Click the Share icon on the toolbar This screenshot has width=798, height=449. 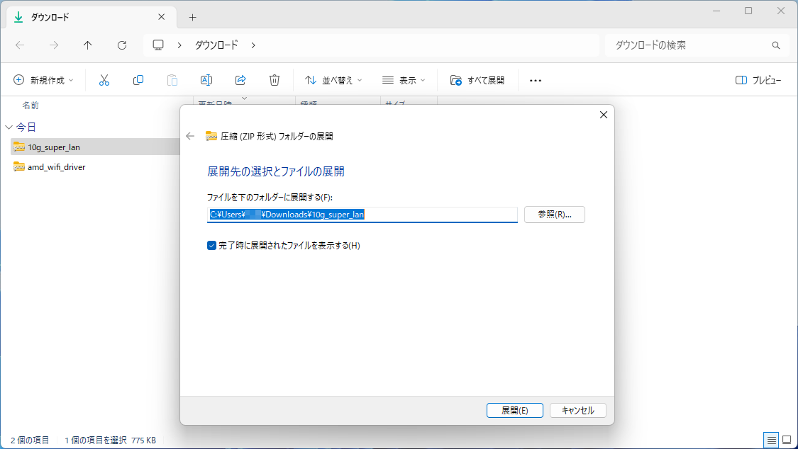(x=240, y=79)
